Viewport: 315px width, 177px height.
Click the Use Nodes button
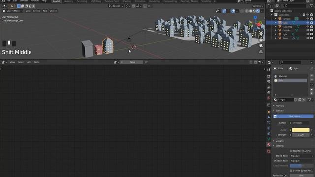click(293, 116)
